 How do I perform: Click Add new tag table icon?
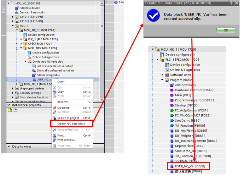(34, 75)
